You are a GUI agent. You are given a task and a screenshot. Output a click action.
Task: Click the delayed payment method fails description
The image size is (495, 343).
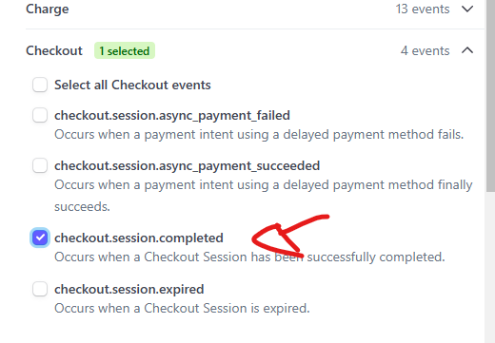259,135
